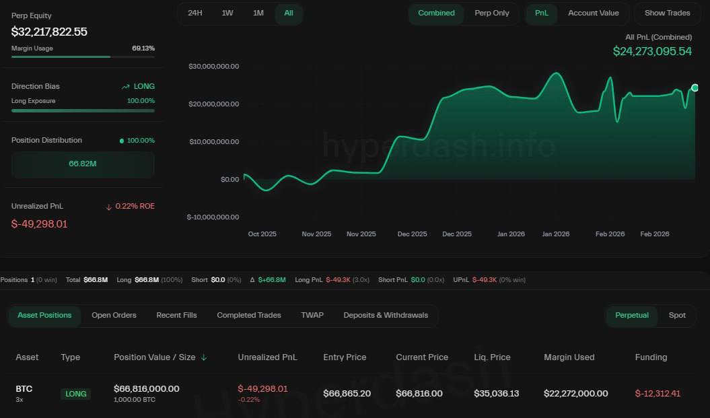
Task: Click the LONG badge on the BTC row
Action: tap(75, 394)
